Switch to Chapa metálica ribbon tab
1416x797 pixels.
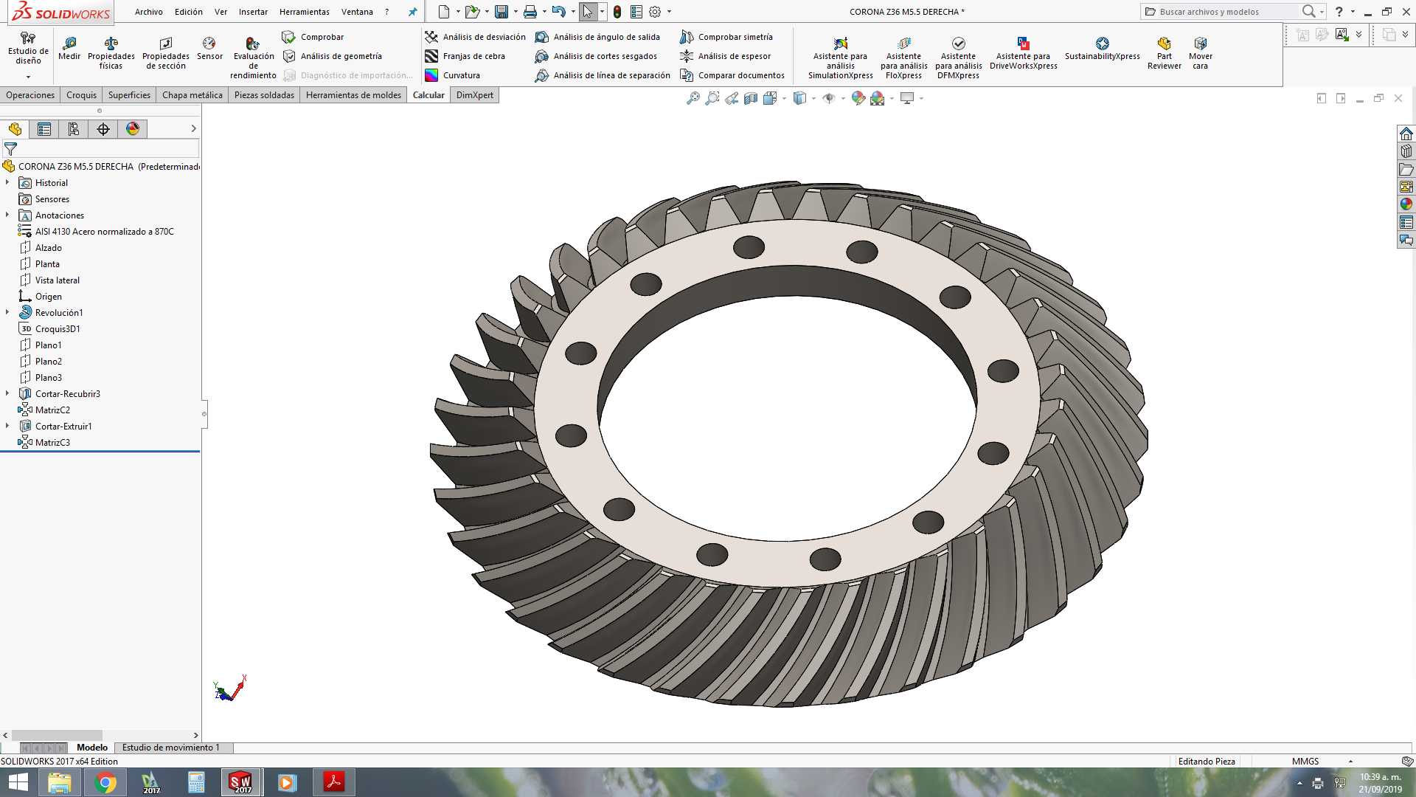(x=192, y=95)
